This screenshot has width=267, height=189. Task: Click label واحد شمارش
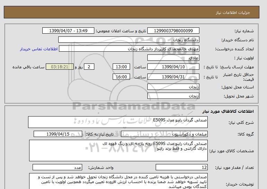(x=101, y=168)
